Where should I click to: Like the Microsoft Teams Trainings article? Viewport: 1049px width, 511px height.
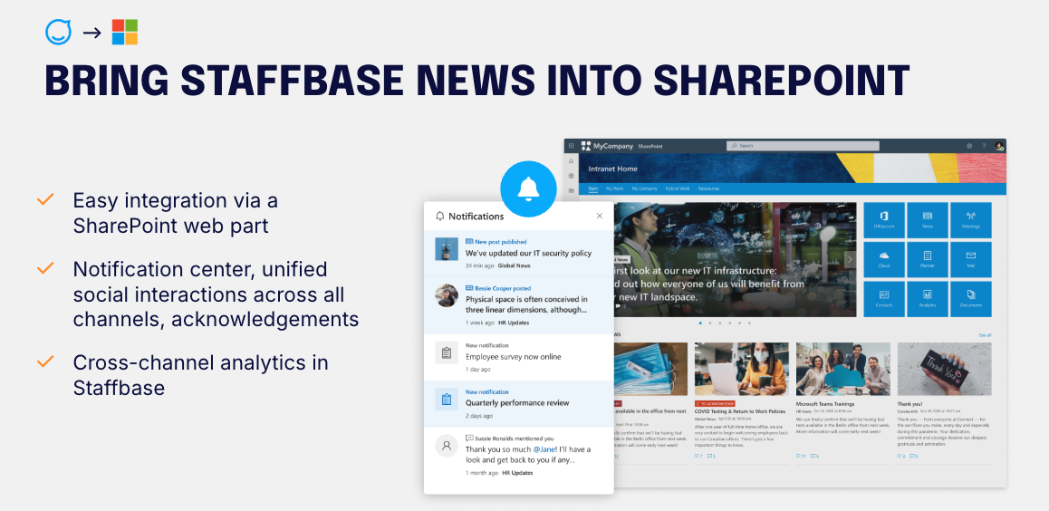(x=801, y=456)
